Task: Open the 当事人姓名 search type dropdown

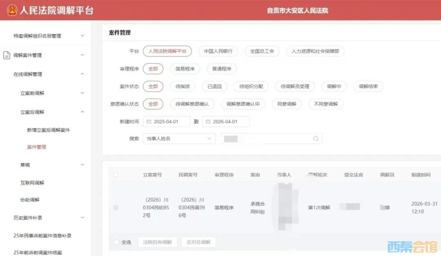Action: [x=179, y=139]
